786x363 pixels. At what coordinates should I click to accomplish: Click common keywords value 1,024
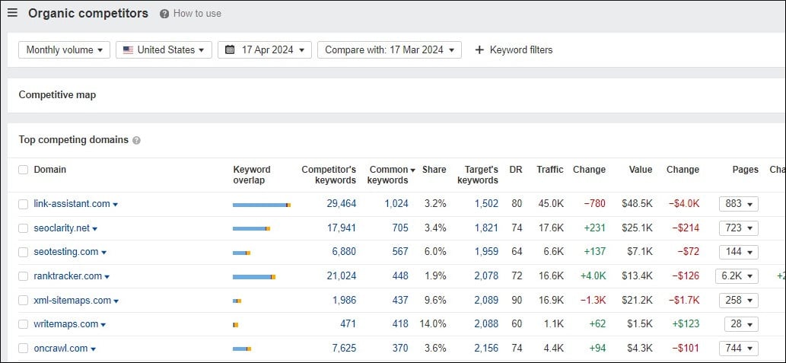click(x=396, y=203)
